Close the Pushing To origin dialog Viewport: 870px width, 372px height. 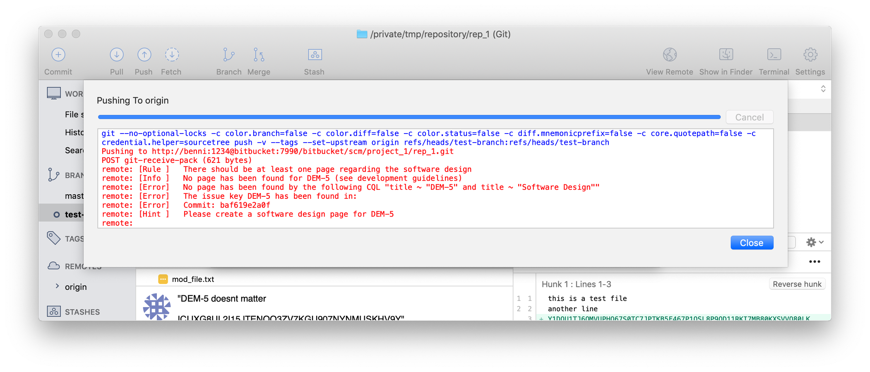(x=752, y=243)
